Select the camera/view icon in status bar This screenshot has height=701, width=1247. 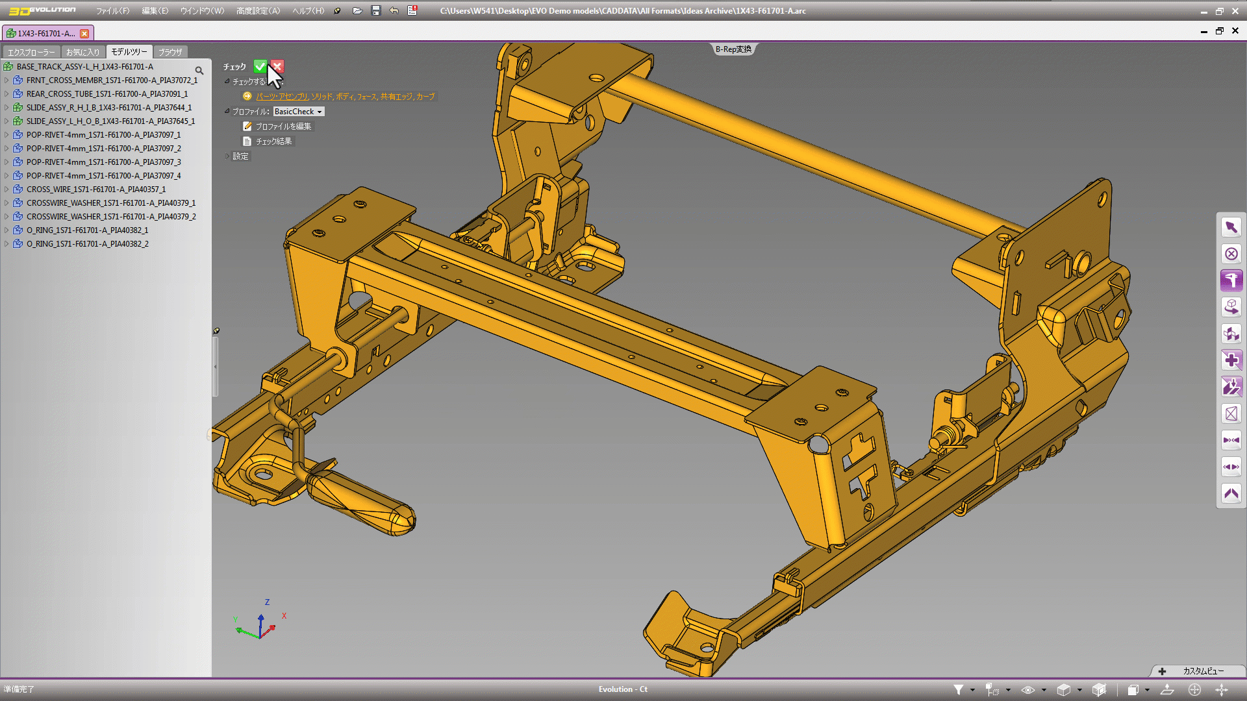pos(1025,690)
